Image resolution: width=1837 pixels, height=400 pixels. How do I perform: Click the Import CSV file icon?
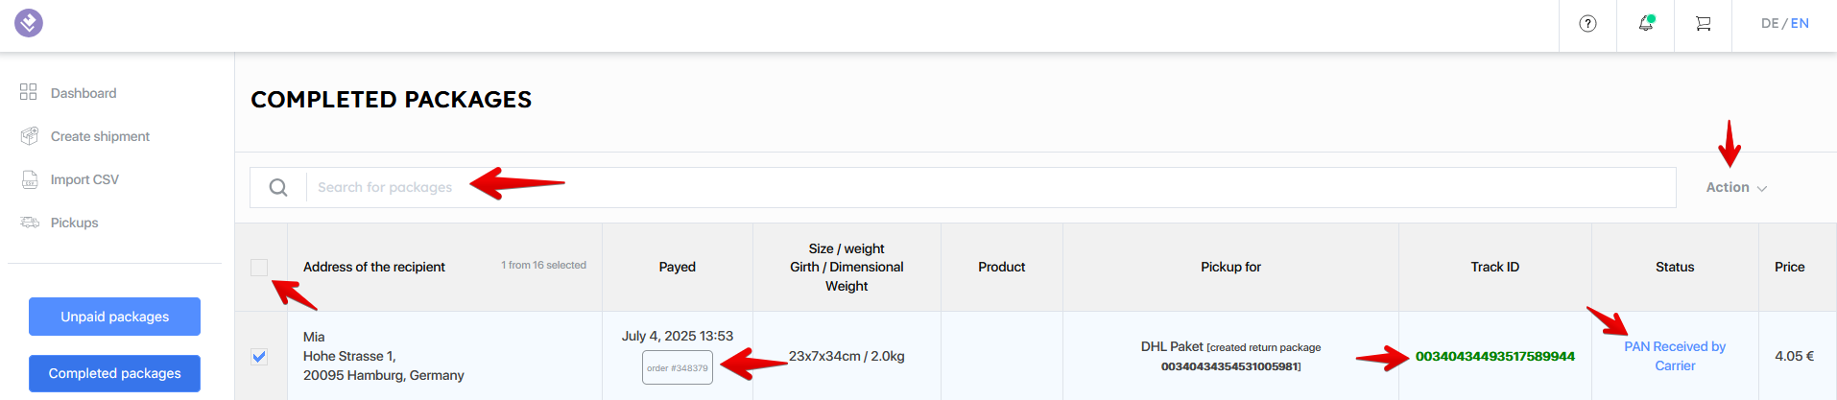click(30, 179)
